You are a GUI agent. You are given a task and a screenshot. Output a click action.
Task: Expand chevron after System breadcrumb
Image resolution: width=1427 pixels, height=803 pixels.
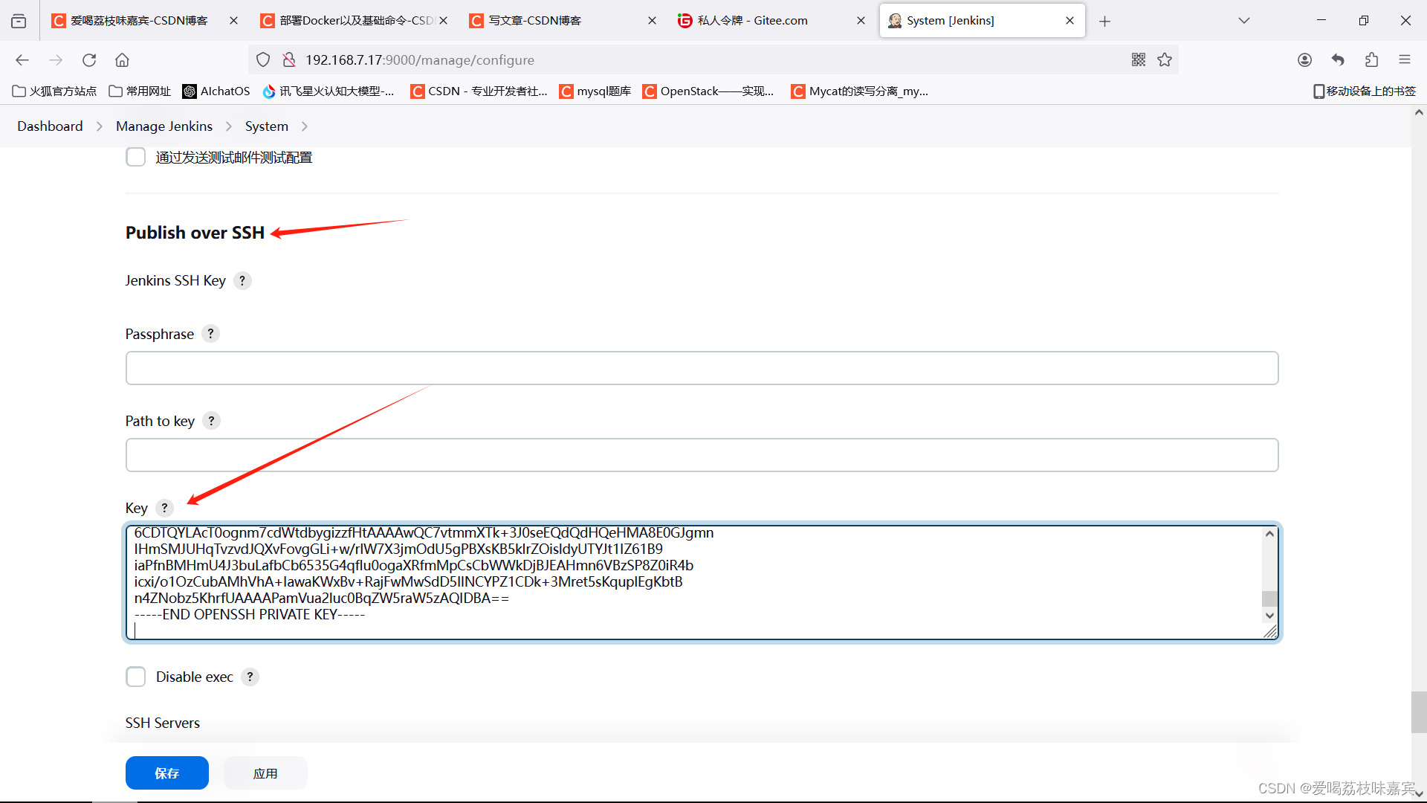[304, 126]
